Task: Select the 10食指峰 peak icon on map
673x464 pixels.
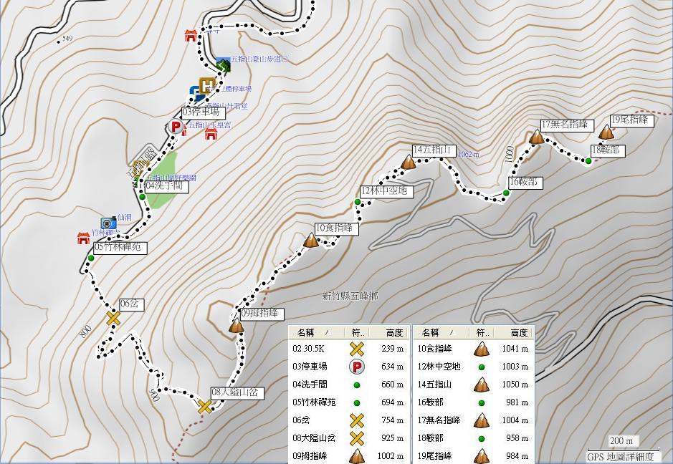Action: tap(311, 241)
